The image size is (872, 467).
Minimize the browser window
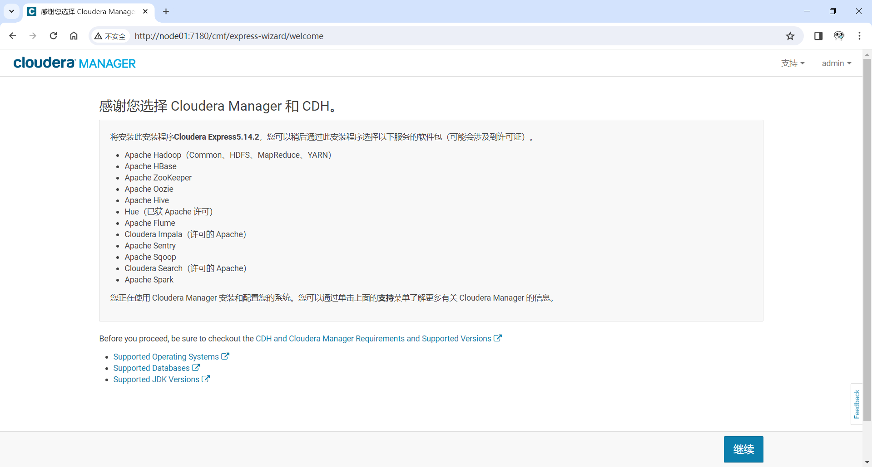pos(807,11)
